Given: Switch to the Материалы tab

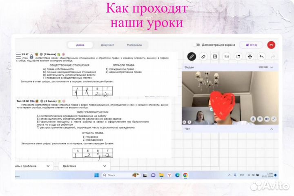Looking at the screenshot, I should tap(134, 45).
